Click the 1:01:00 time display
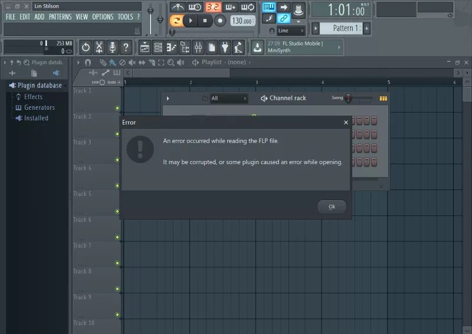This screenshot has height=334, width=472. tap(342, 10)
